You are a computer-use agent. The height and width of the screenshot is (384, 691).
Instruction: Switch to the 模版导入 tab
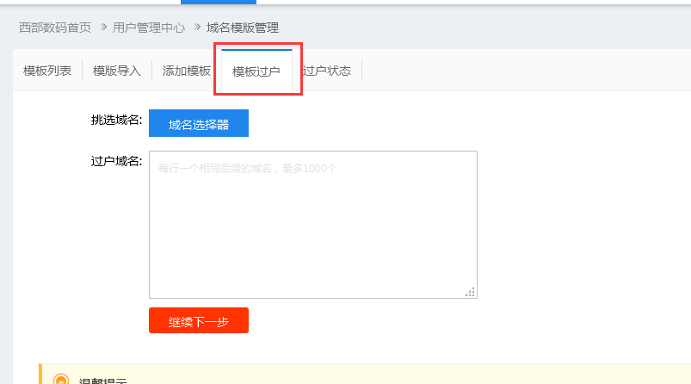coord(117,71)
